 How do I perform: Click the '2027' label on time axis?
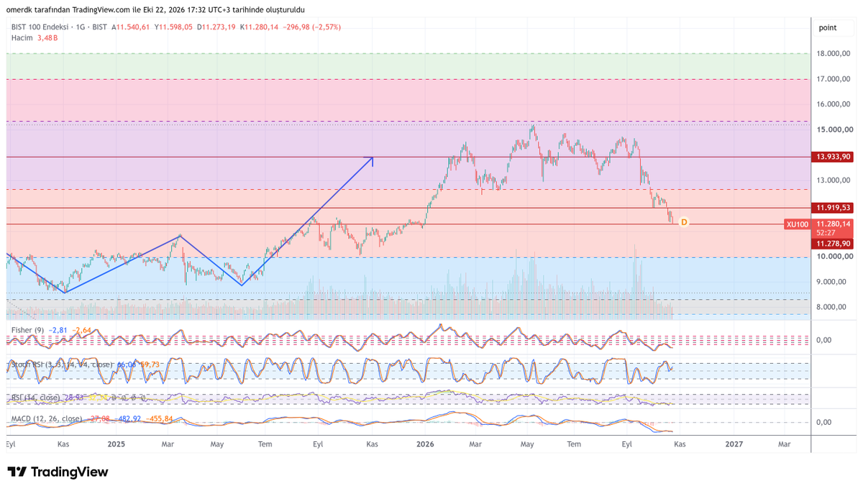coord(734,444)
